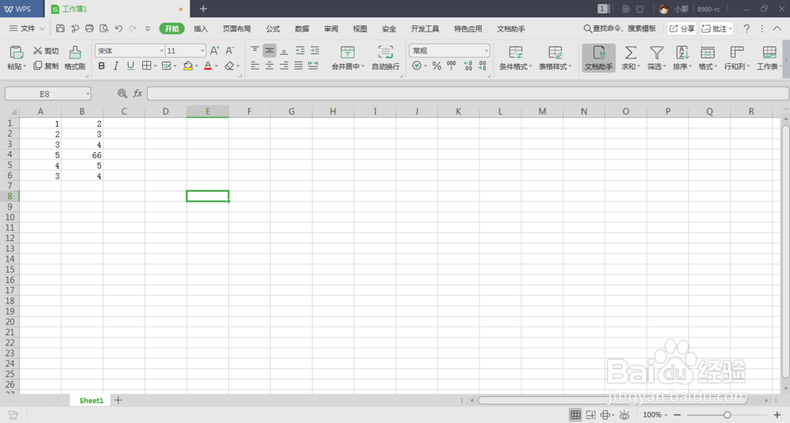This screenshot has height=423, width=790.
Task: Align text right
Action: point(284,66)
